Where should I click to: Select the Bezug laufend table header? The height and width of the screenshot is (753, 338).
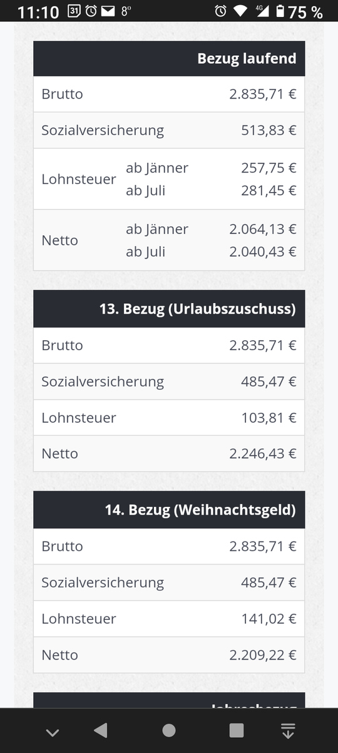pyautogui.click(x=169, y=58)
